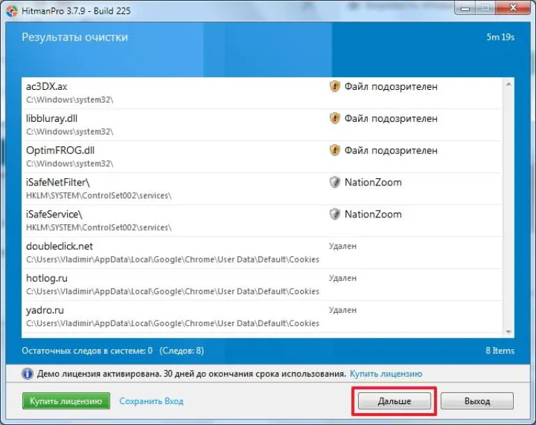The height and width of the screenshot is (425, 536).
Task: Minimize the HitmanPro window
Action: tap(465, 8)
